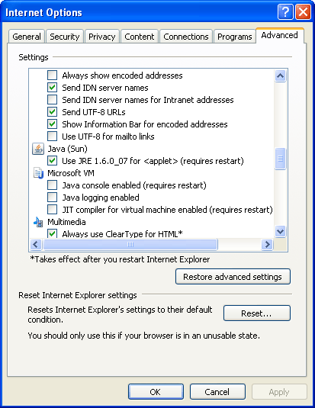The height and width of the screenshot is (408, 315).
Task: Click the Multimedia category icon
Action: click(38, 222)
